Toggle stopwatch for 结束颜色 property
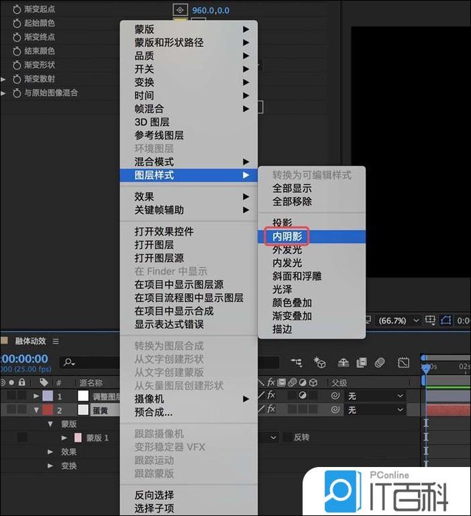The image size is (471, 516). (x=17, y=52)
